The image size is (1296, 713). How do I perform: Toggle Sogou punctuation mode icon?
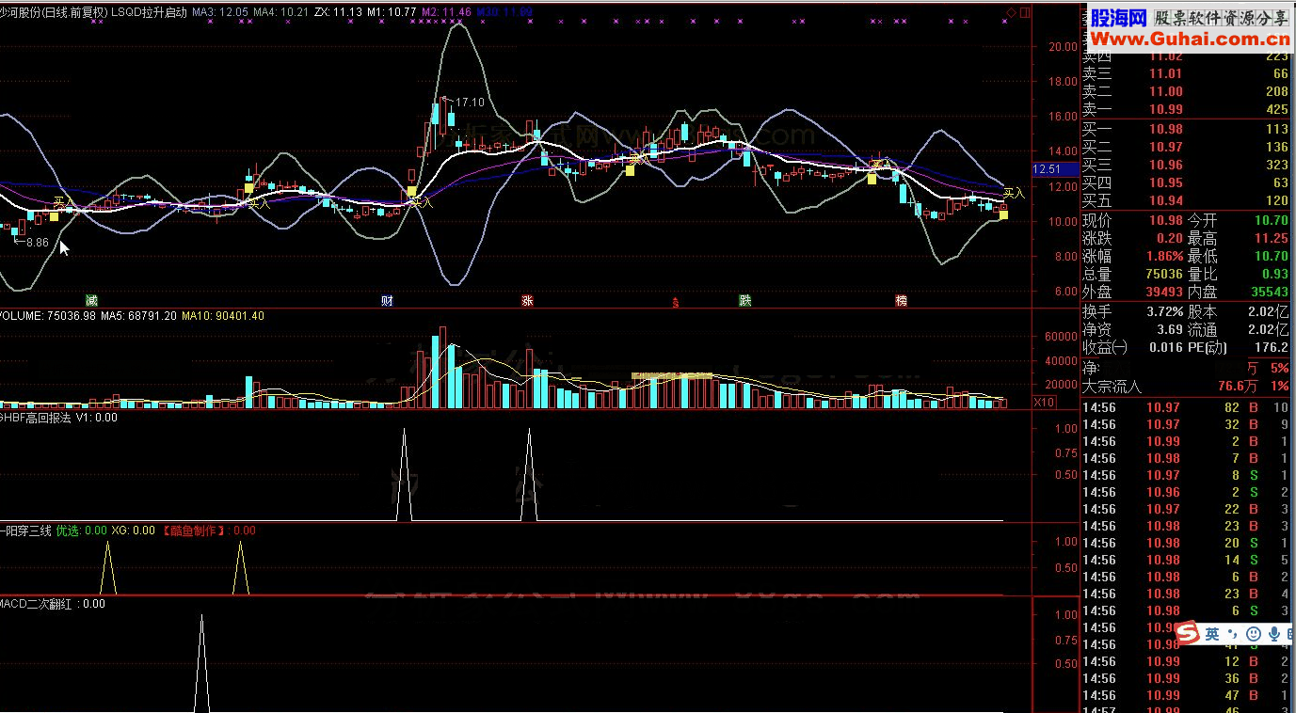pyautogui.click(x=1232, y=634)
